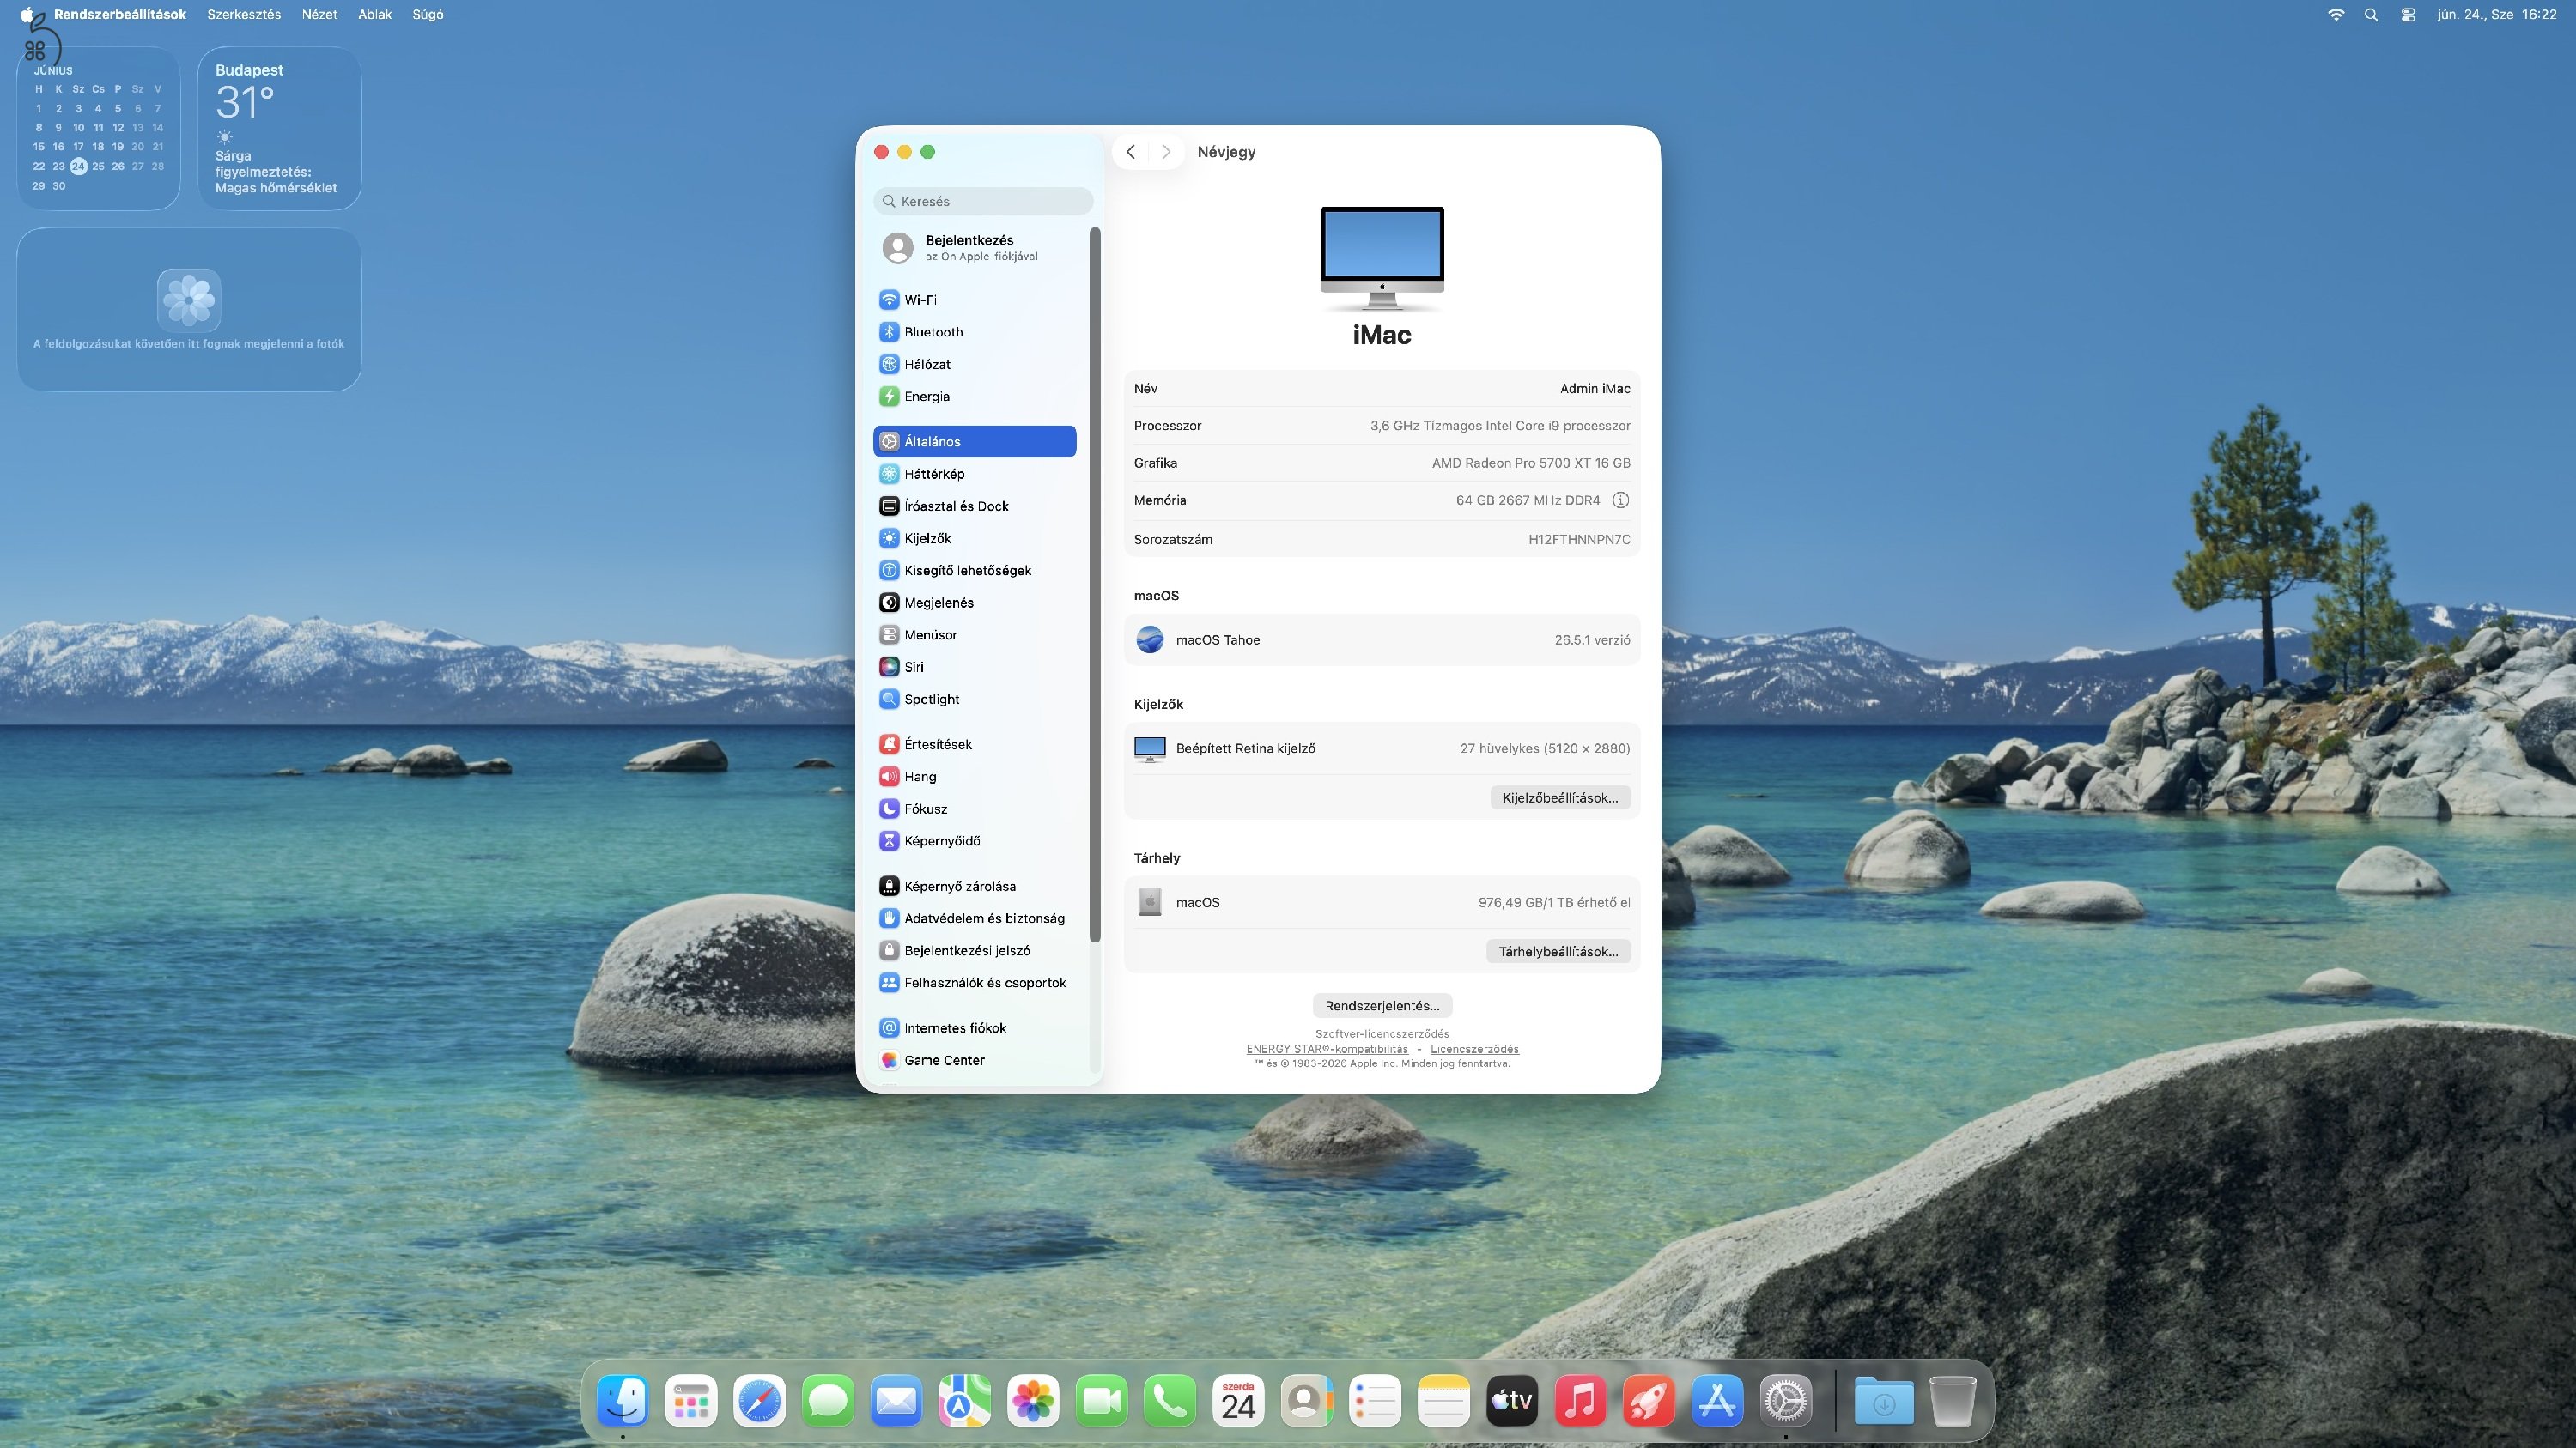Open Wi-Fi settings in sidebar
Screen dimensions: 2576x1448
point(974,300)
